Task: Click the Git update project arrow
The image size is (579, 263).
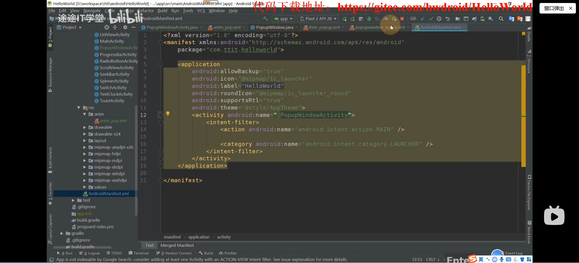Action: coord(423,19)
